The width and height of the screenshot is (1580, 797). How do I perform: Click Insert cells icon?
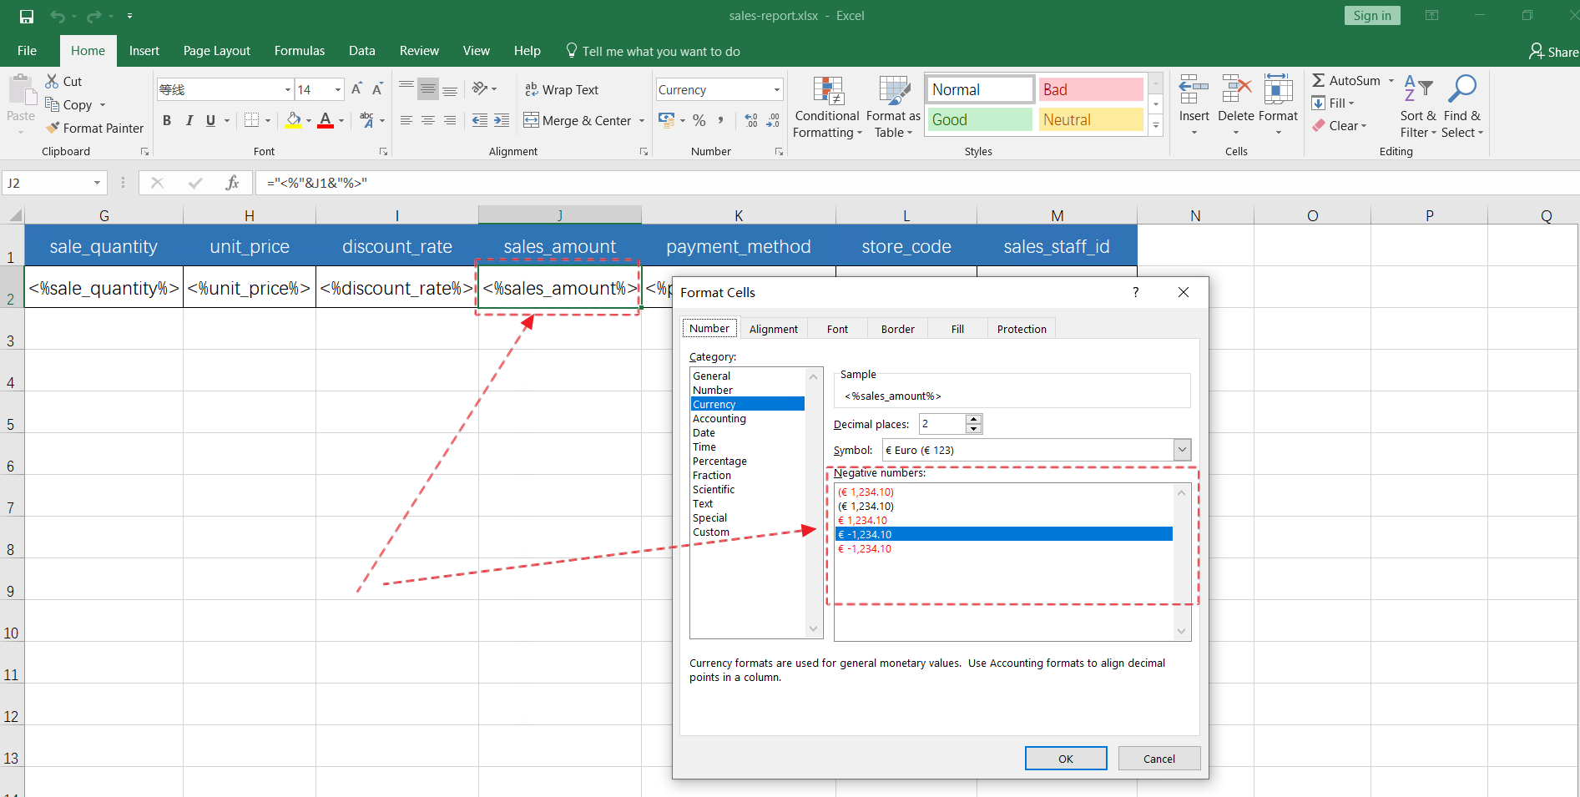point(1194,88)
